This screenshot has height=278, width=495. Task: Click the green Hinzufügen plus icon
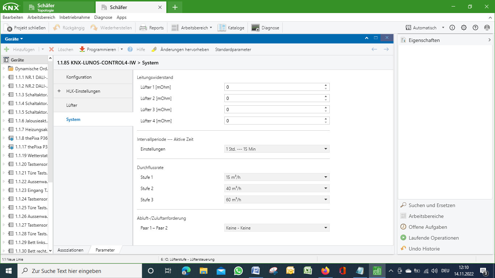(7, 49)
